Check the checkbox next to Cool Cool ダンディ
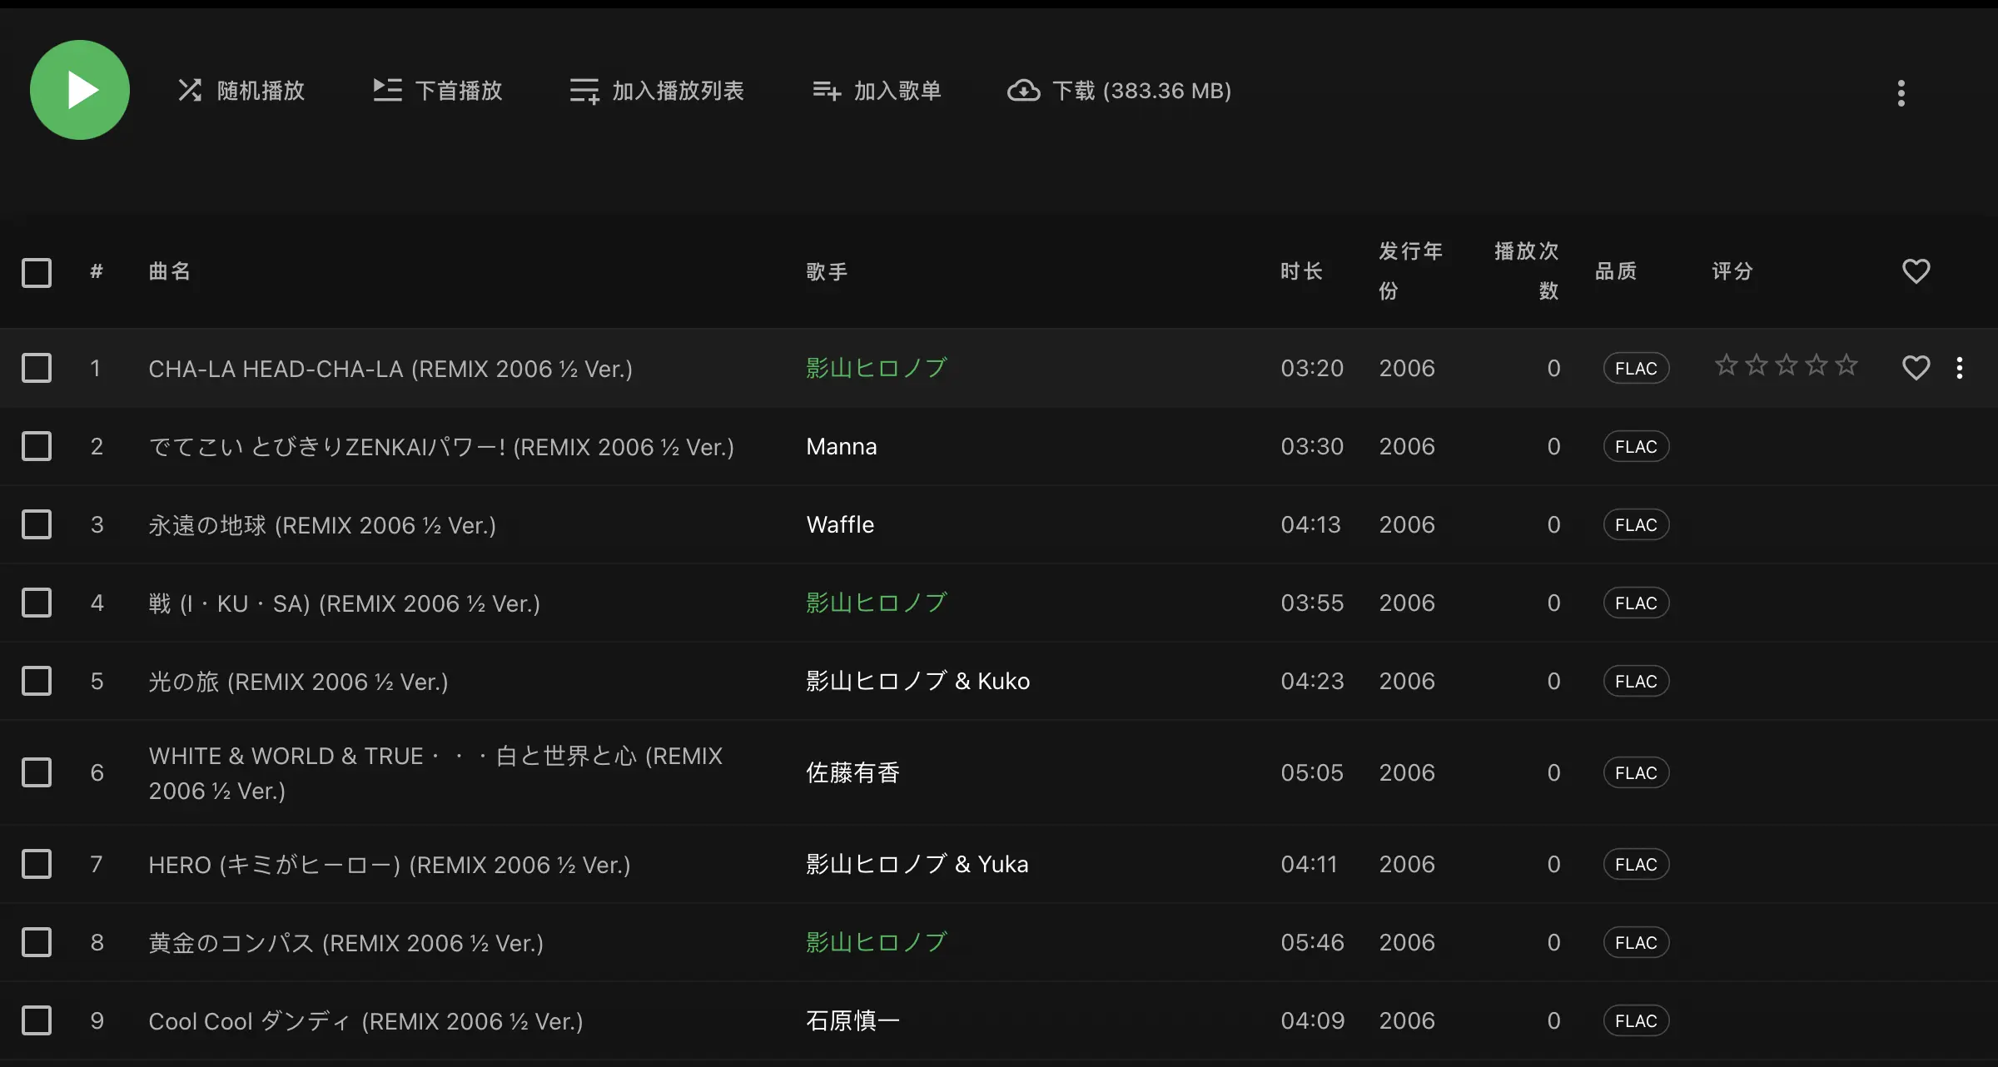The image size is (1998, 1067). click(x=37, y=1020)
